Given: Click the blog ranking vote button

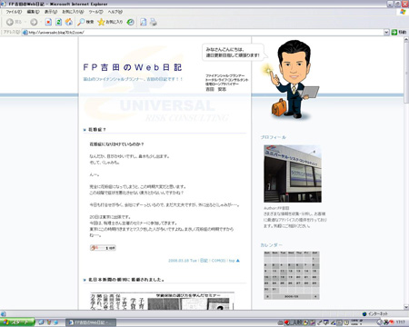Looking at the screenshot, I should 103,248.
